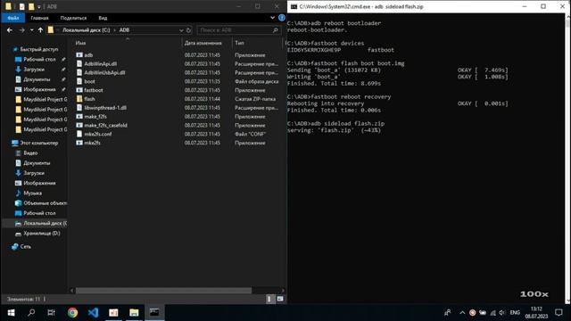The width and height of the screenshot is (571, 321).
Task: Open pinned Рабочий стол in quick access
Action: [39, 60]
